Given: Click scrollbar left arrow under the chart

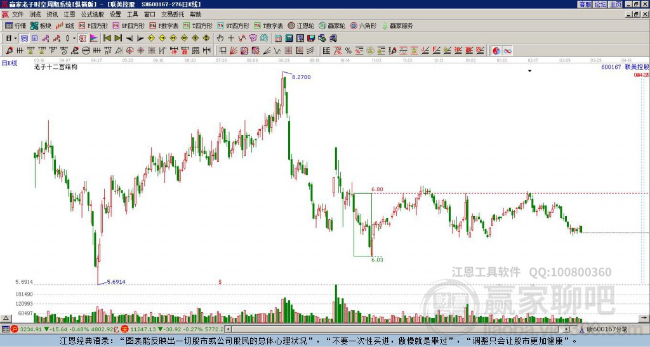Looking at the screenshot, I should coord(228,329).
